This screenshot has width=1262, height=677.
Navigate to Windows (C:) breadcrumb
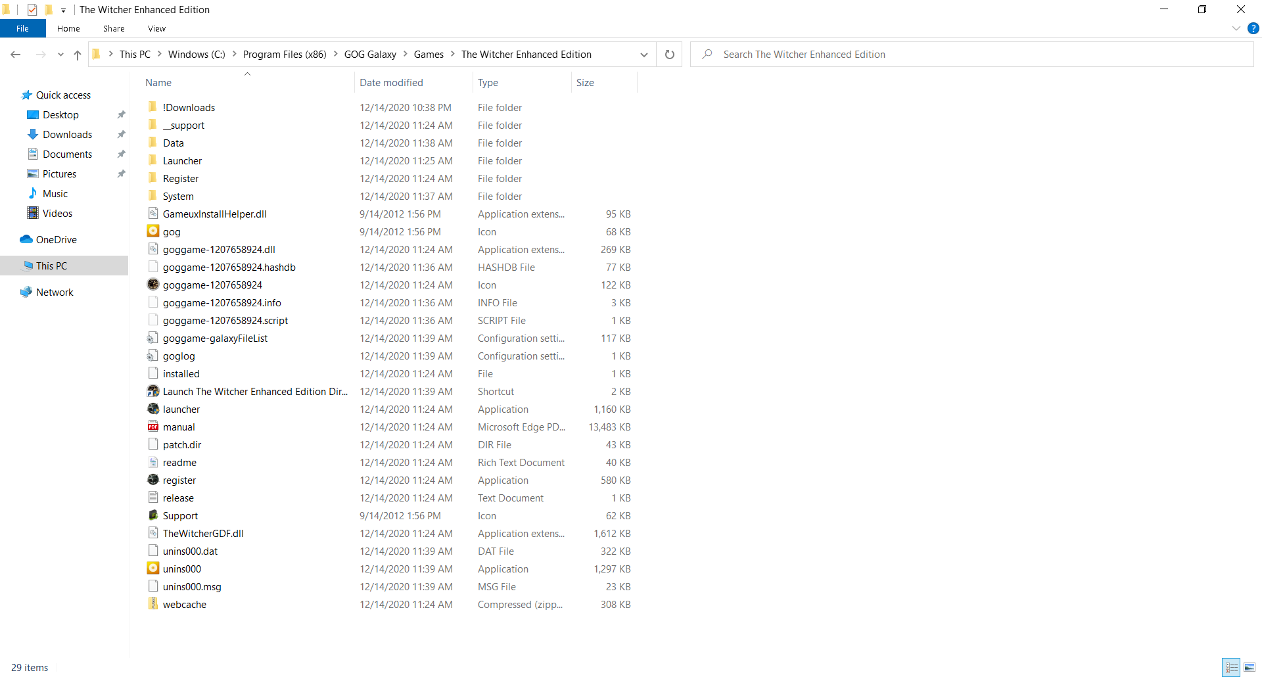(197, 55)
